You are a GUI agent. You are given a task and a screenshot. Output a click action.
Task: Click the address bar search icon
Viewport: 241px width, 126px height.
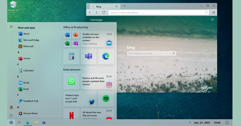click(x=206, y=13)
